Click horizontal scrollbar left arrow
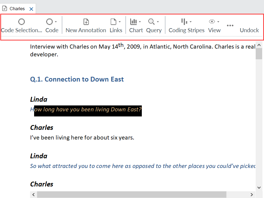 34,195
